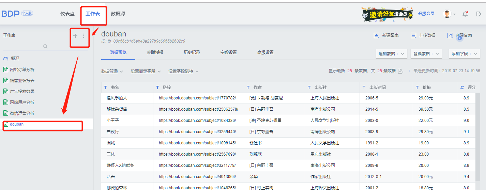Click the text-type icon of 链接 column
The width and height of the screenshot is (486, 190).
click(157, 88)
